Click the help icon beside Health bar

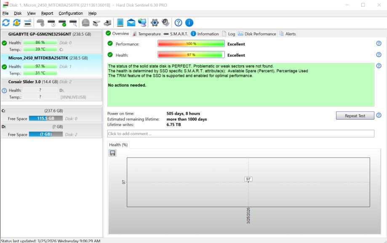click(x=379, y=55)
